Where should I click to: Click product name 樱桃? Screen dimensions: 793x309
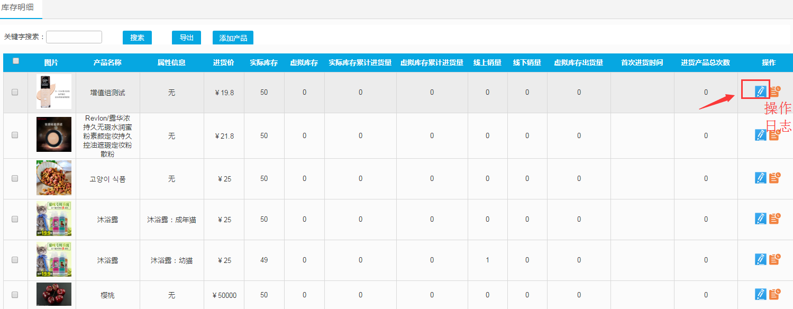click(x=107, y=295)
